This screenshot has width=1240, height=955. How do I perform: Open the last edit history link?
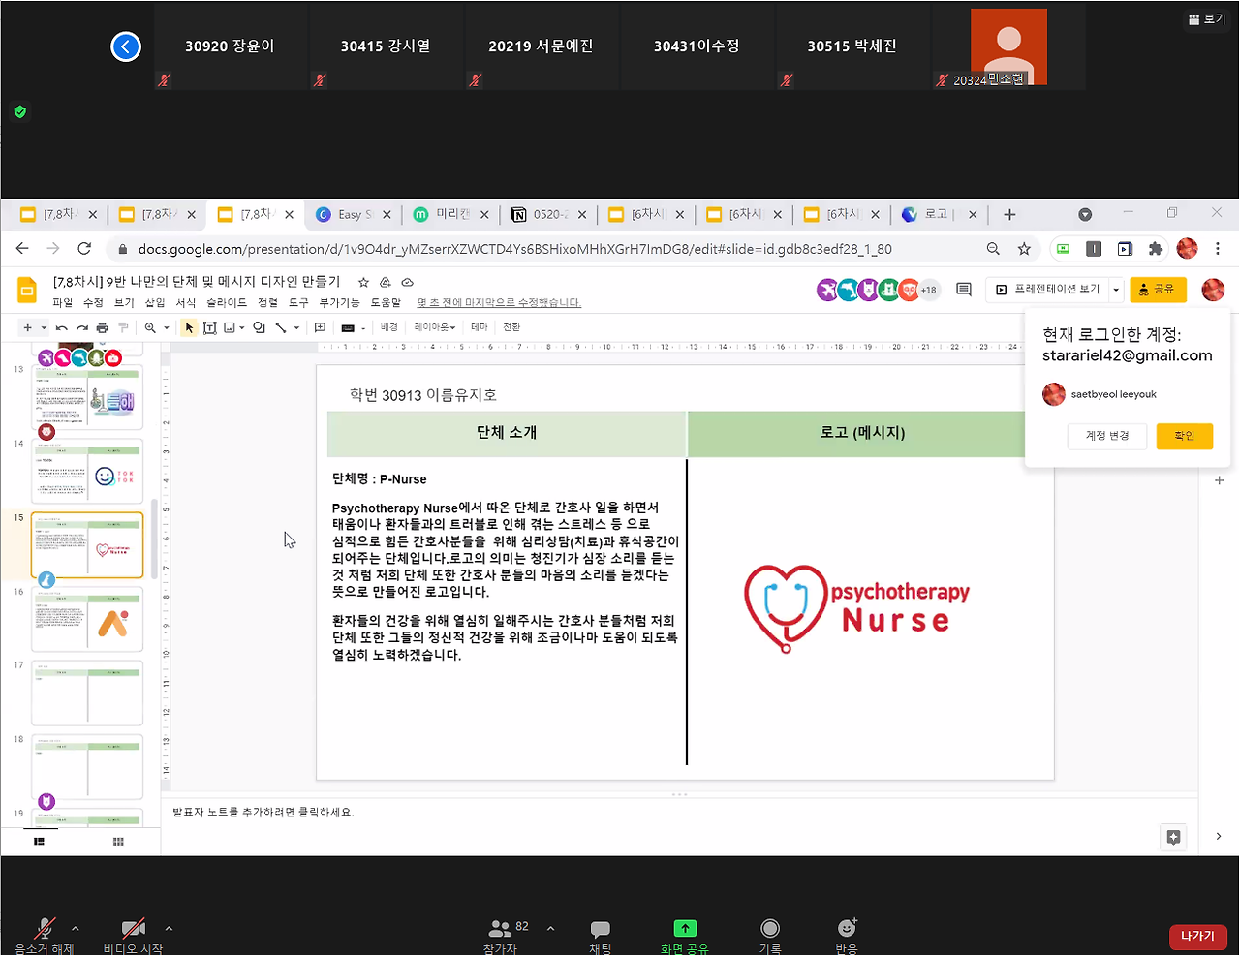click(x=499, y=303)
